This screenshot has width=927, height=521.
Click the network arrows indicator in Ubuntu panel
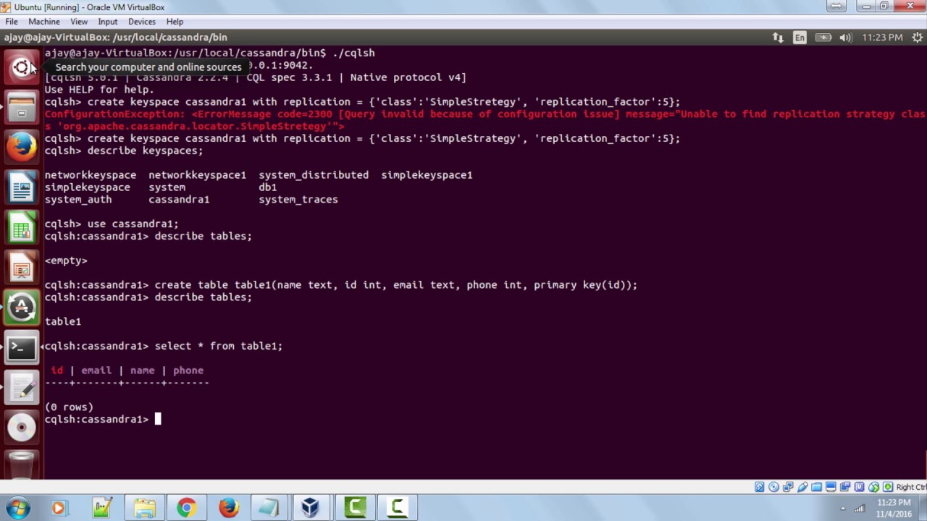[x=778, y=37]
